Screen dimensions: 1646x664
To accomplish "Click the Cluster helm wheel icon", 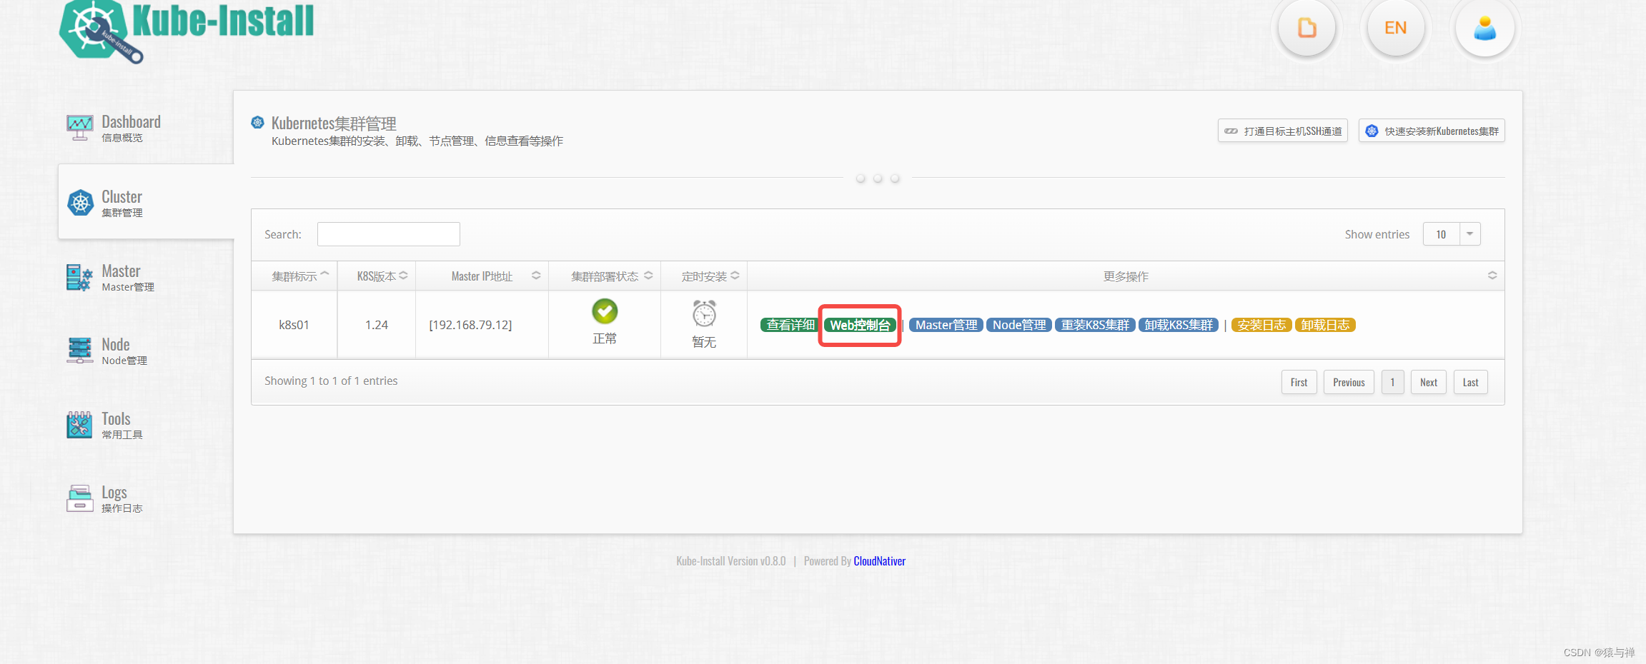I will 80,203.
